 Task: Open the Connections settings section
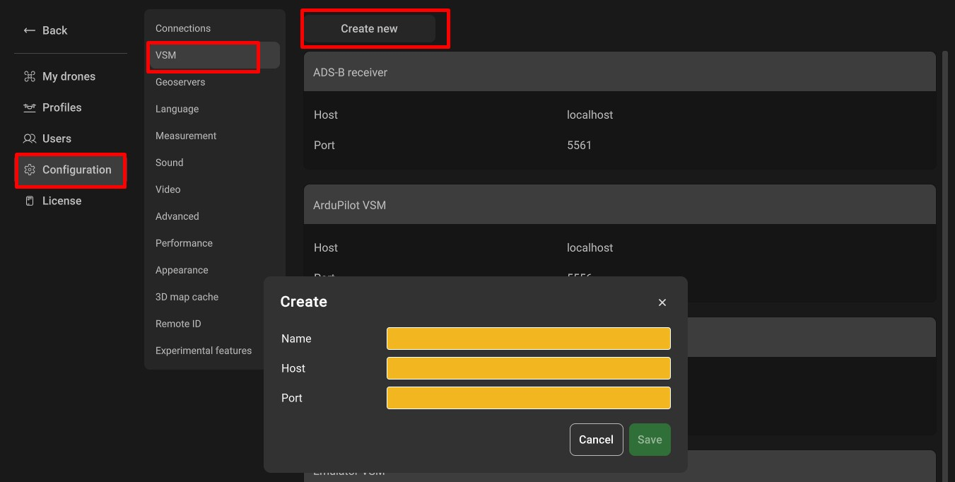183,28
